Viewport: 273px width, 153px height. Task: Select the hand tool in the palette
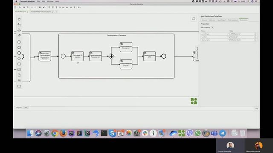(19, 19)
